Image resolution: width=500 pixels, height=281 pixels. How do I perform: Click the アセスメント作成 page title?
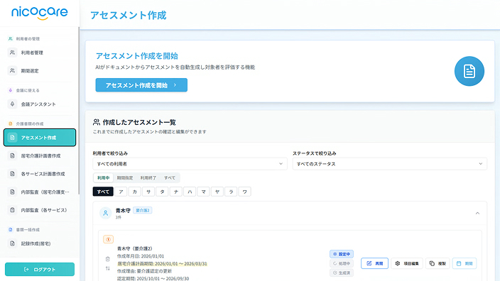pos(128,16)
